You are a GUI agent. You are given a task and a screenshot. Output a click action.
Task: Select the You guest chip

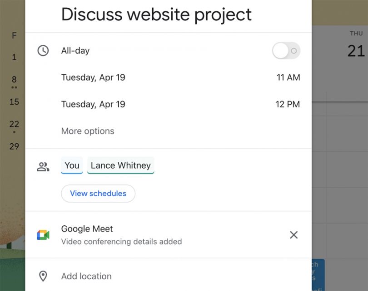(72, 165)
